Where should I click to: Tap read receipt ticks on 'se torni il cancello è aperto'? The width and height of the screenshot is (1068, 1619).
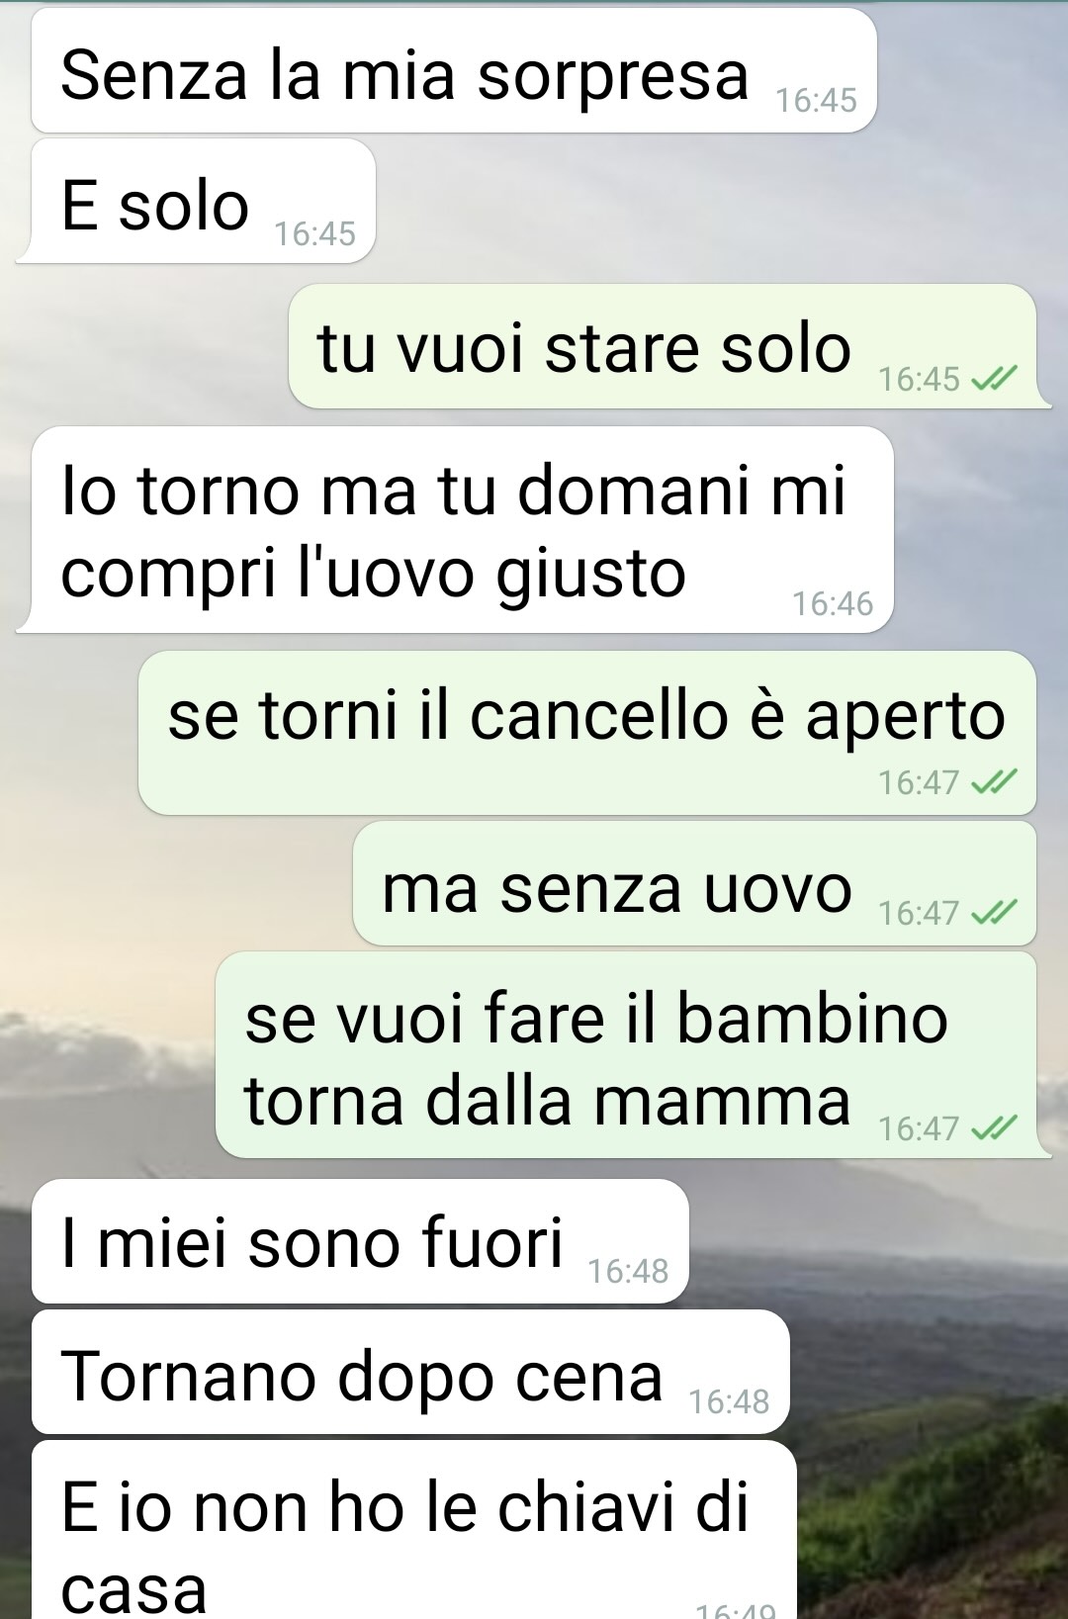(x=994, y=782)
